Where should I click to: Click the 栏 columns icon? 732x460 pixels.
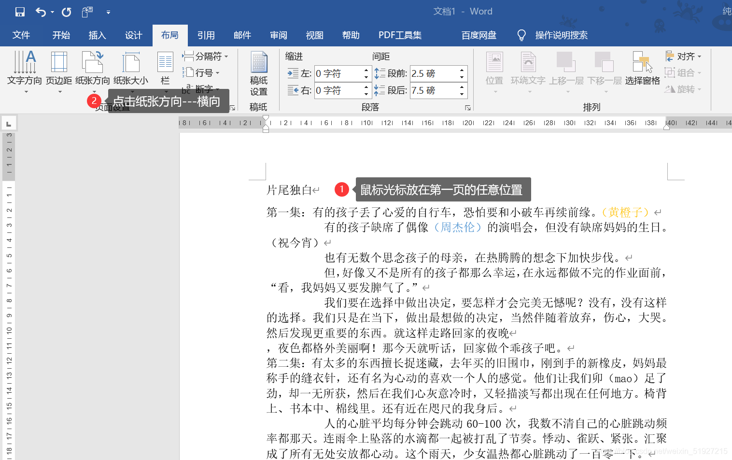point(165,62)
